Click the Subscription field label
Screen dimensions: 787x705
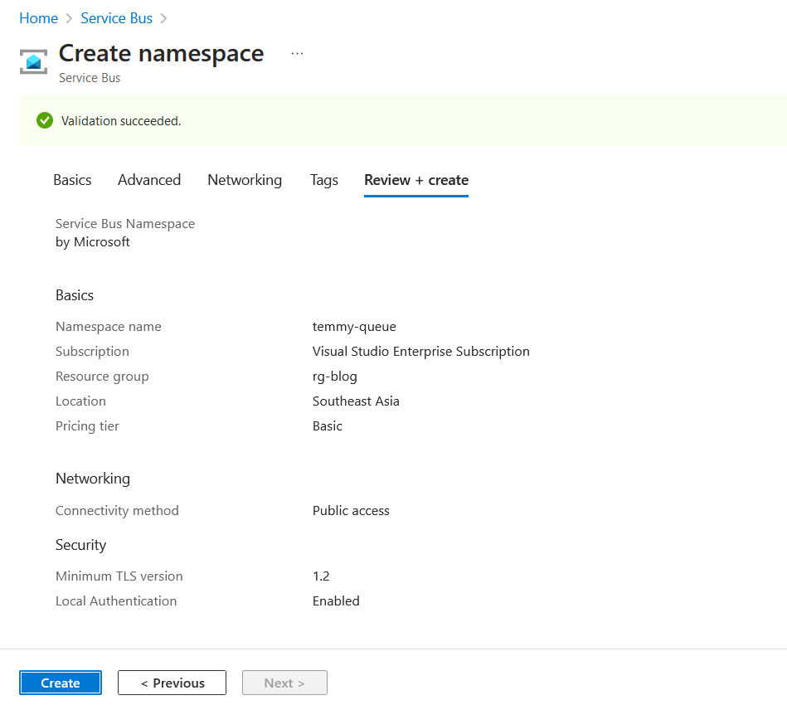(92, 351)
